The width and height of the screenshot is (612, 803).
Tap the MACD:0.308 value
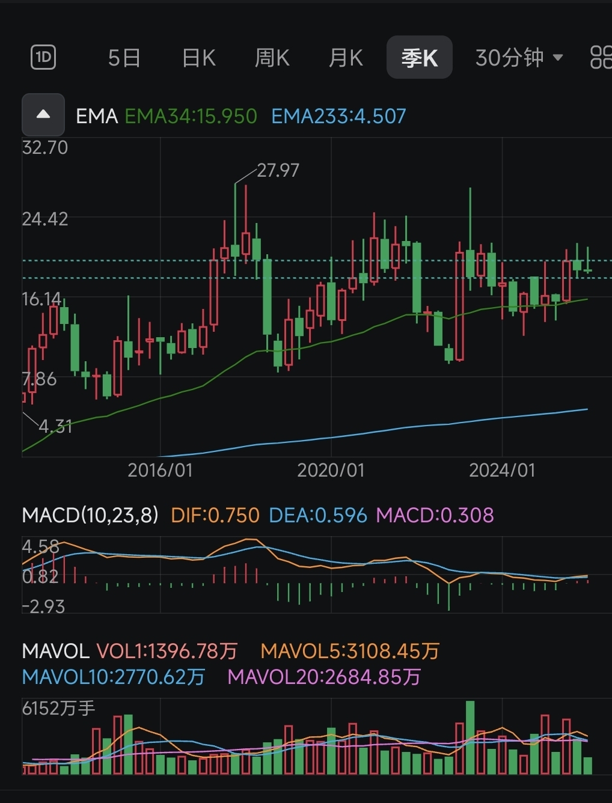point(435,515)
